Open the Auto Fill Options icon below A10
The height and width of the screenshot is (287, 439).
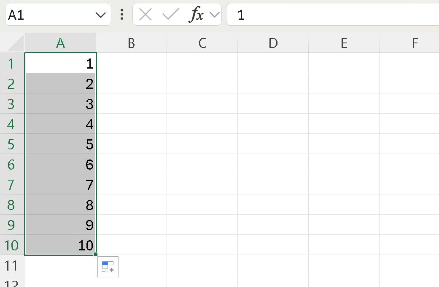[x=108, y=267]
